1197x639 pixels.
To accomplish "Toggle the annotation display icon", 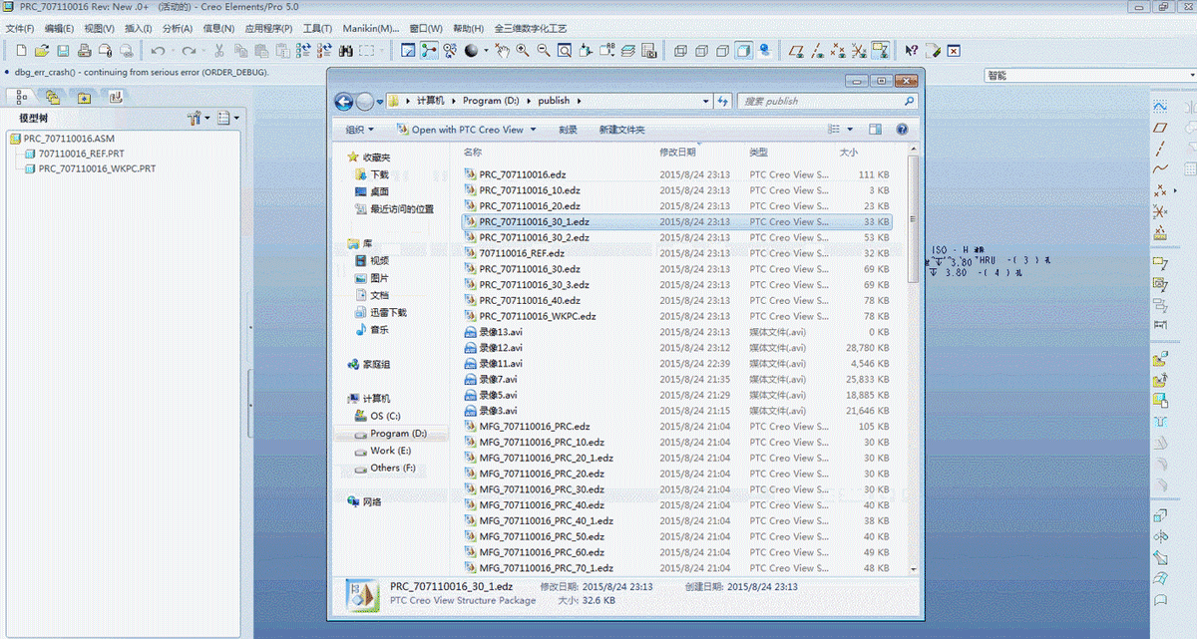I will (x=880, y=50).
